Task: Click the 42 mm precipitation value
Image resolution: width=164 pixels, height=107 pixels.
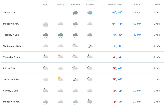Action: pyautogui.click(x=137, y=35)
